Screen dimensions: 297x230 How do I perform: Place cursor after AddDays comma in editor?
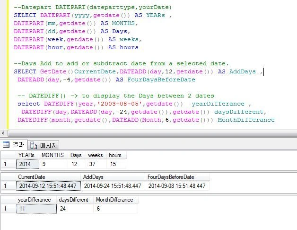pyautogui.click(x=263, y=71)
